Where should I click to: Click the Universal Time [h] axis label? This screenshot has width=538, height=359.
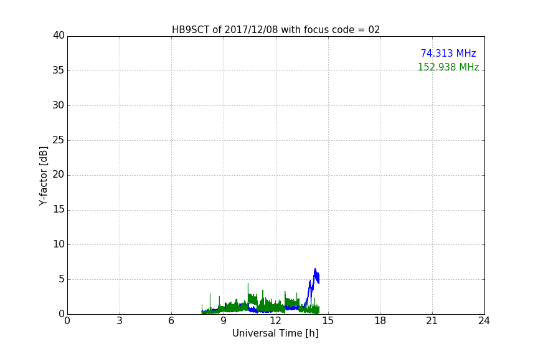click(x=275, y=333)
